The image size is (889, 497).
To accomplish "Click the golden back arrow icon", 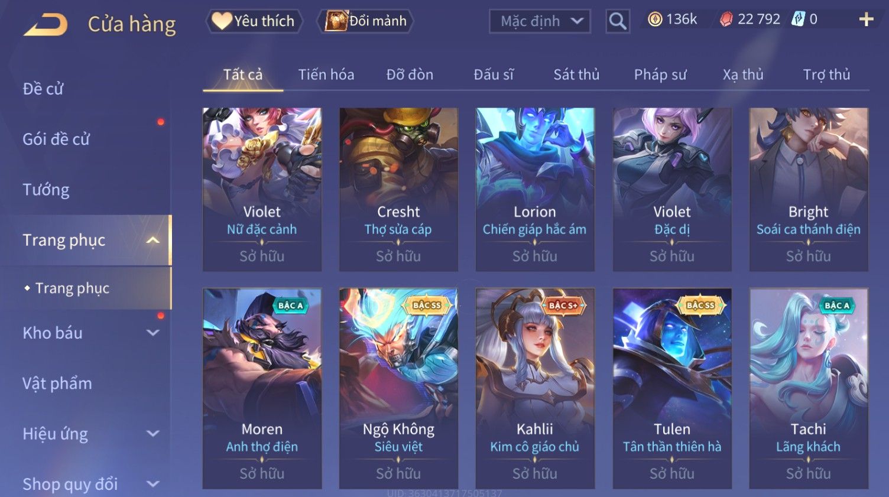I will tap(46, 25).
